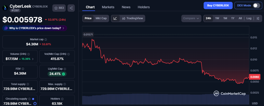The image size is (264, 106).
Task: Click the $0.005978 price text
Action: pyautogui.click(x=22, y=20)
